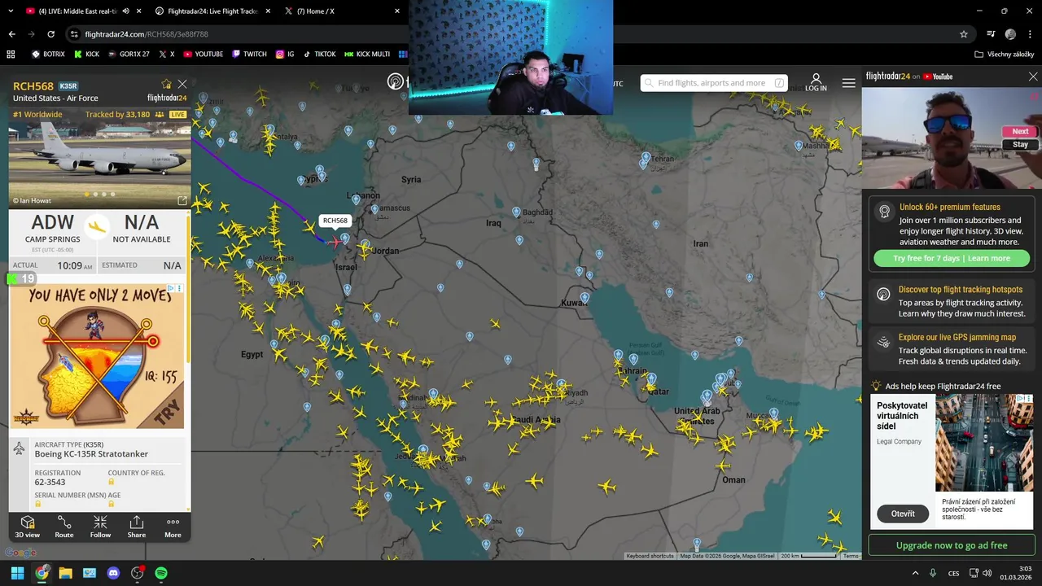Screen dimensions: 1042x586
Task: Click the browser back arrow
Action: pos(11,34)
